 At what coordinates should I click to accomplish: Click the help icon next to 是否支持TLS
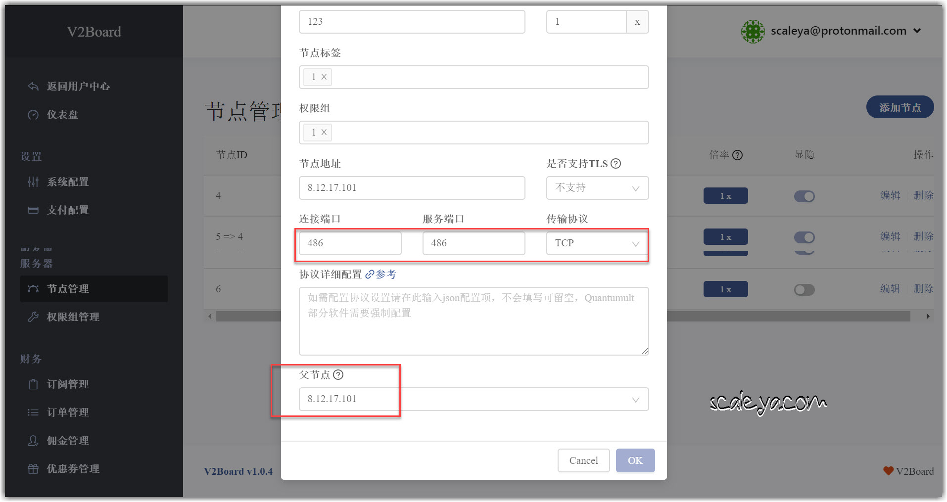point(616,164)
